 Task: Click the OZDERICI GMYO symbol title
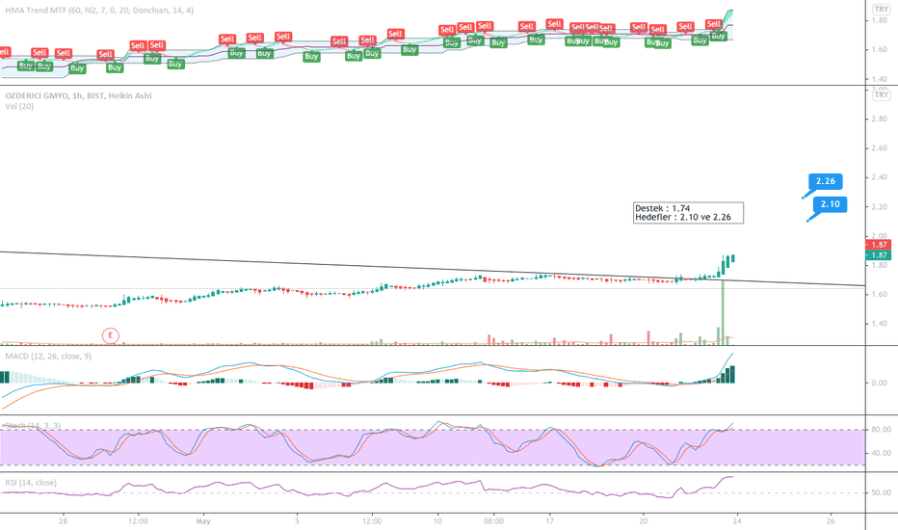pyautogui.click(x=78, y=95)
